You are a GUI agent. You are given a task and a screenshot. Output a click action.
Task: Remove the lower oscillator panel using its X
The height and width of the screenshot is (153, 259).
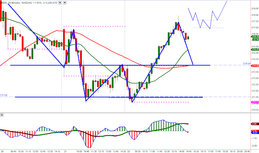pyautogui.click(x=2, y=115)
